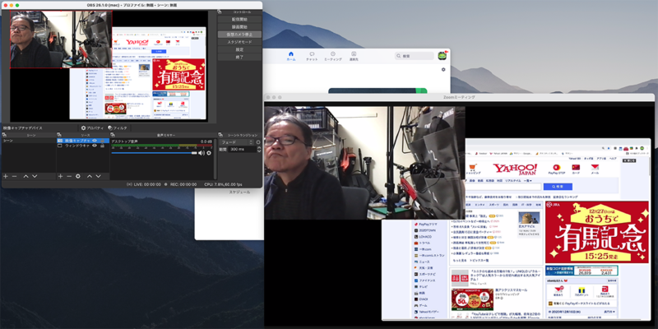Image resolution: width=658 pixels, height=329 pixels.
Task: Move scene down with arrow icon
Action: [x=35, y=176]
